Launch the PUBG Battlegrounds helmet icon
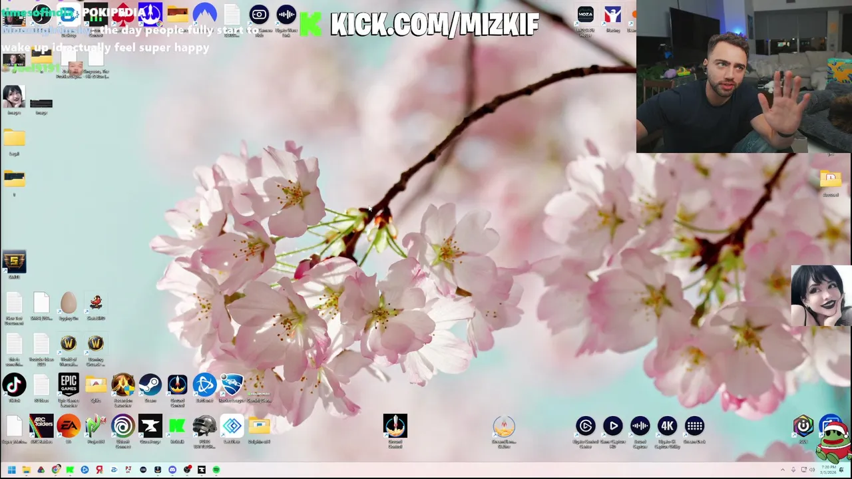852x479 pixels. click(204, 426)
